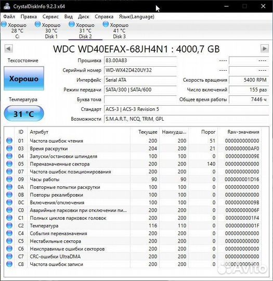Open the Сервис menu
273x281 pixels.
50,17
